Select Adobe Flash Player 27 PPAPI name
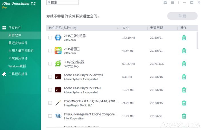 [x=83, y=88]
